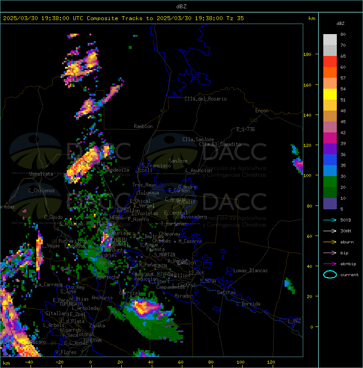Click the cyan 'current' ellipse symbol
363x368 pixels.
click(330, 274)
